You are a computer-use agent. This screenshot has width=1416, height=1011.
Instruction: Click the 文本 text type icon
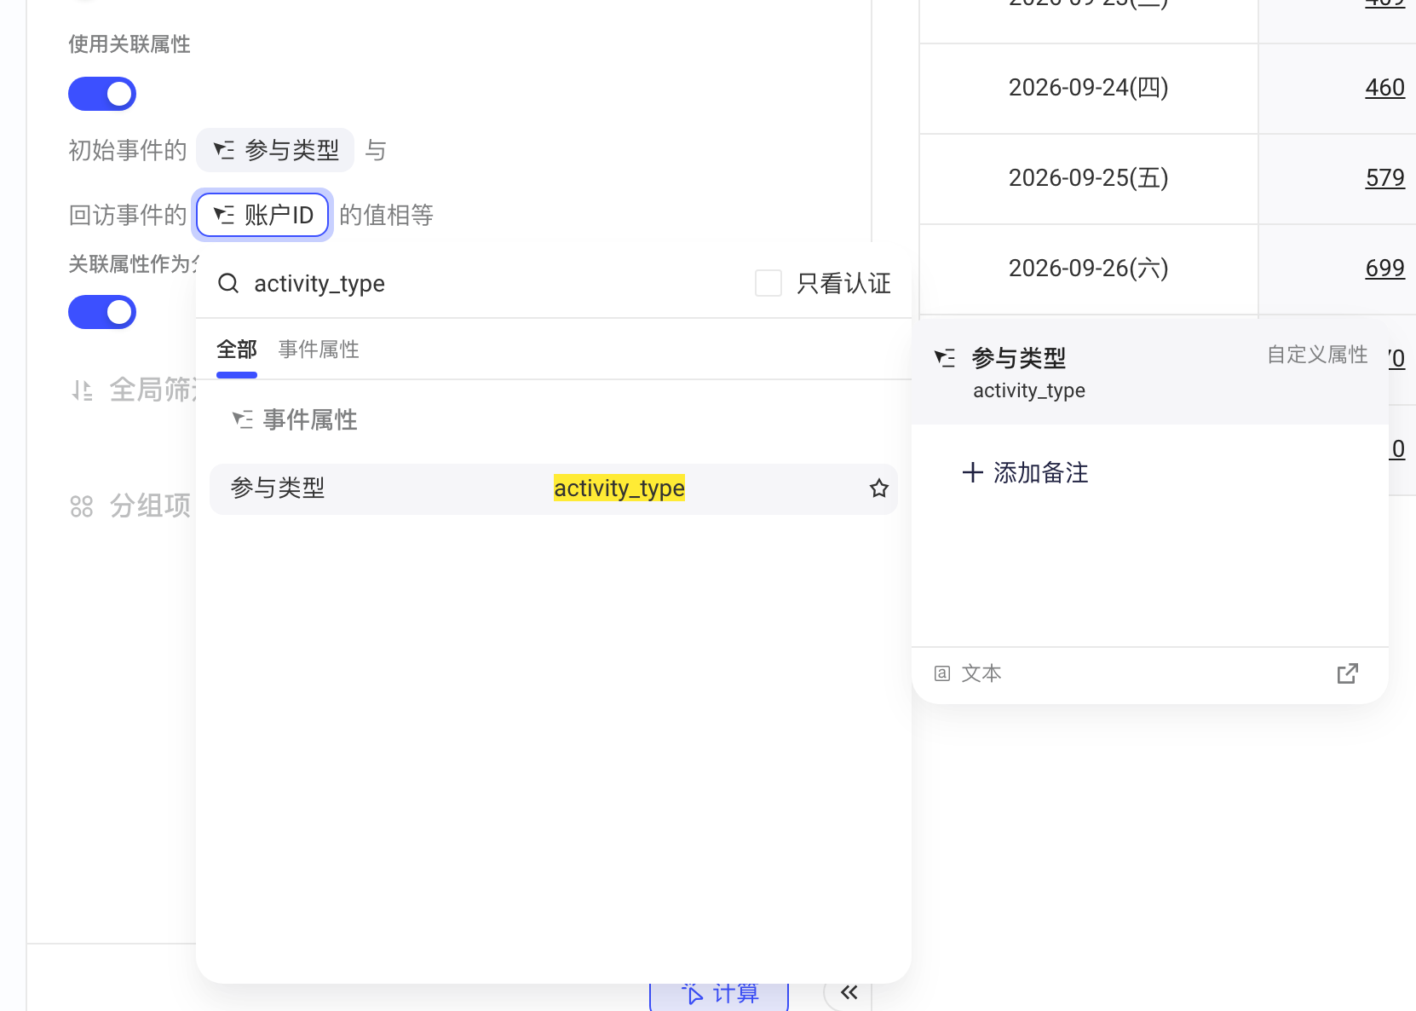point(941,673)
